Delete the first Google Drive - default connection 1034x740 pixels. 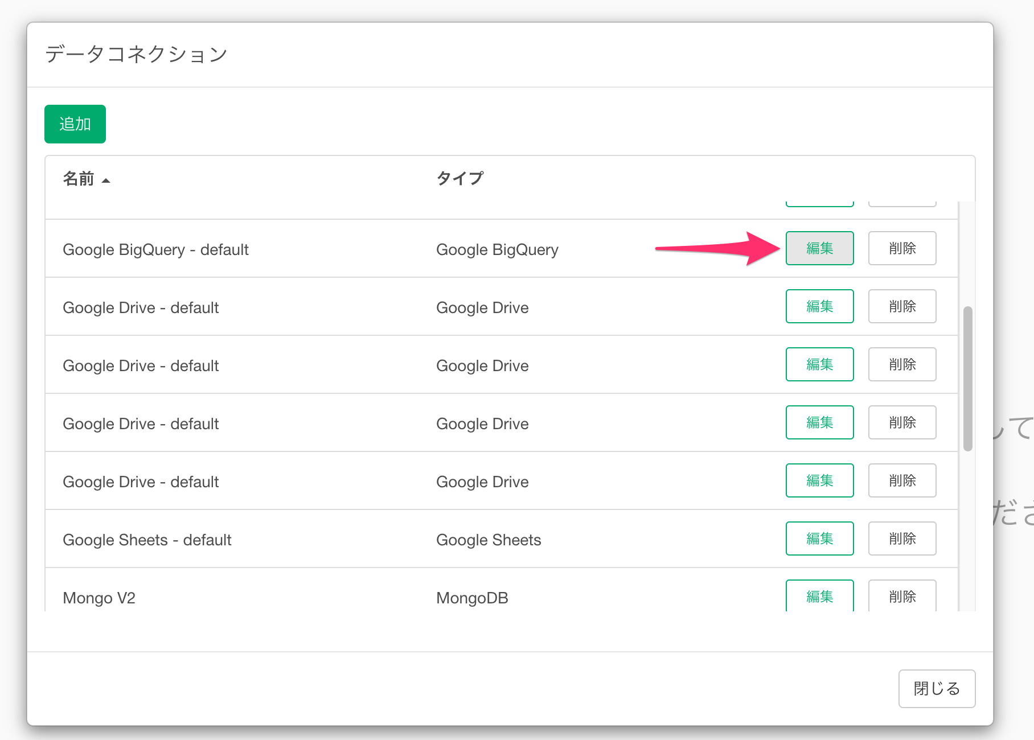tap(902, 306)
